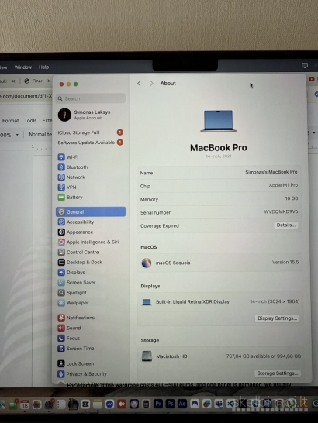Click the MacBook Pro laptop image
This screenshot has width=318, height=423.
coord(219,121)
